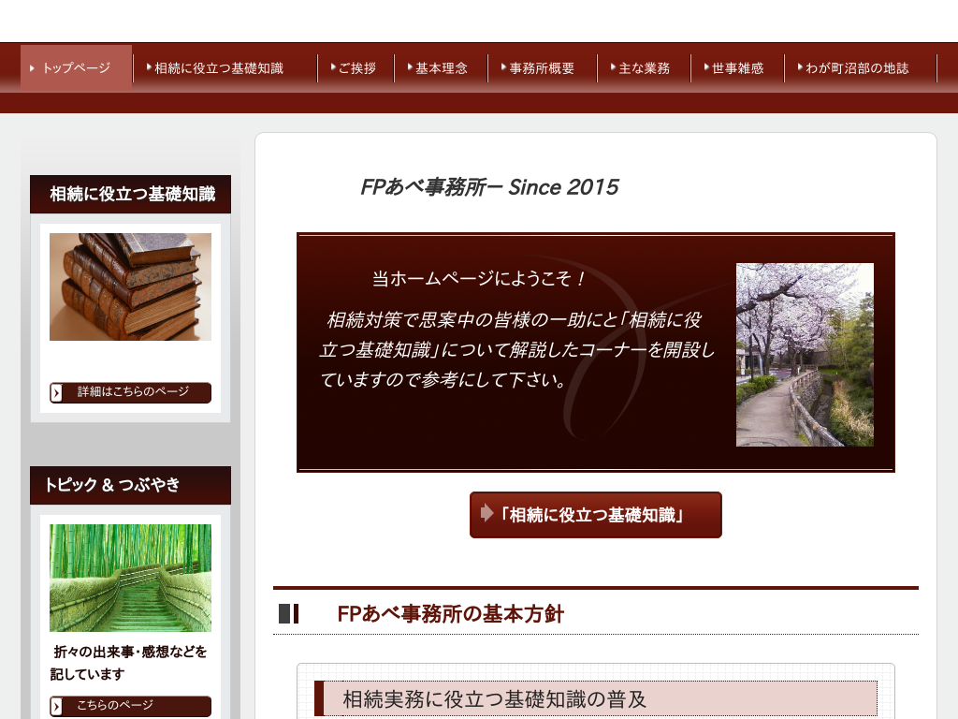Click the arrow icon on 詳細はこちらのページ button
This screenshot has height=719, width=958.
click(x=58, y=392)
